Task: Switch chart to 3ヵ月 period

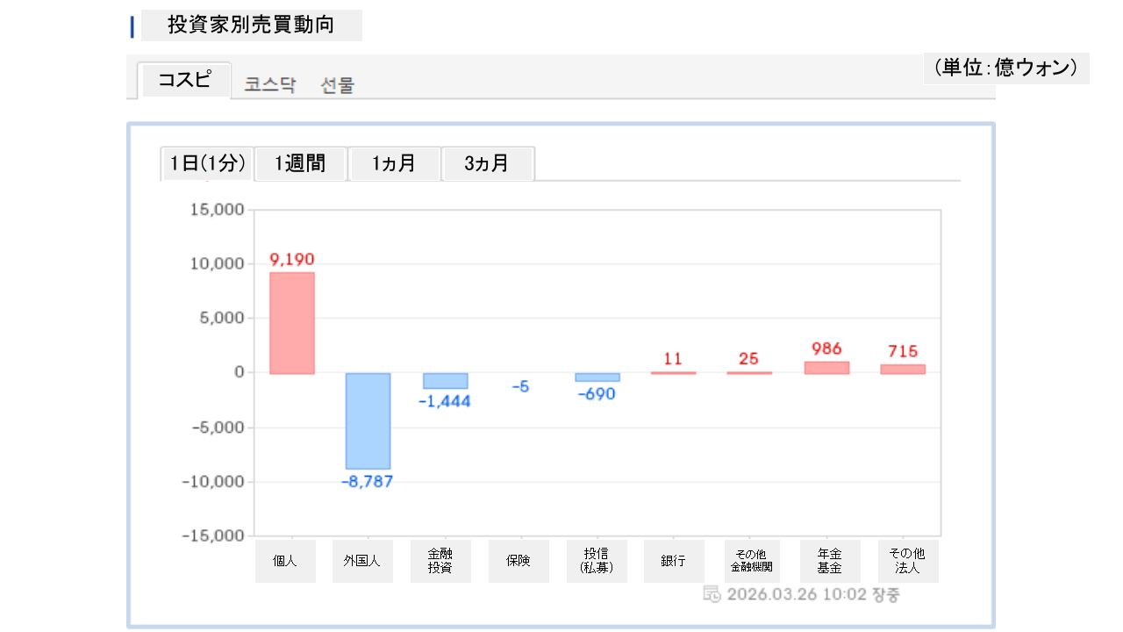Action: pos(487,163)
